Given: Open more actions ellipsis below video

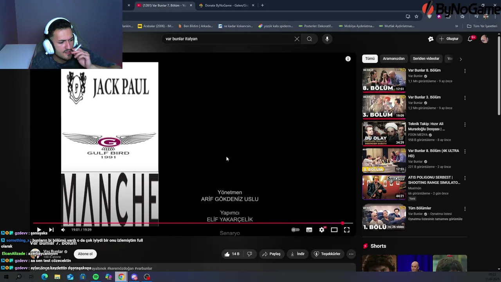Looking at the screenshot, I should [351, 254].
